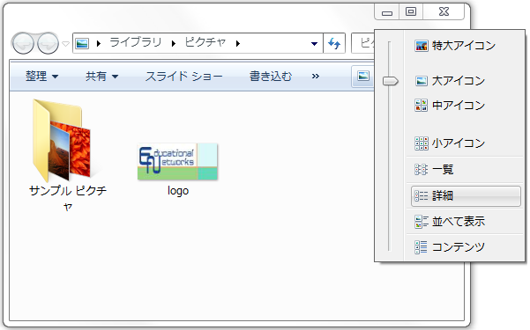Switch to the 中アイコン view icon
This screenshot has height=330, width=530.
(422, 106)
